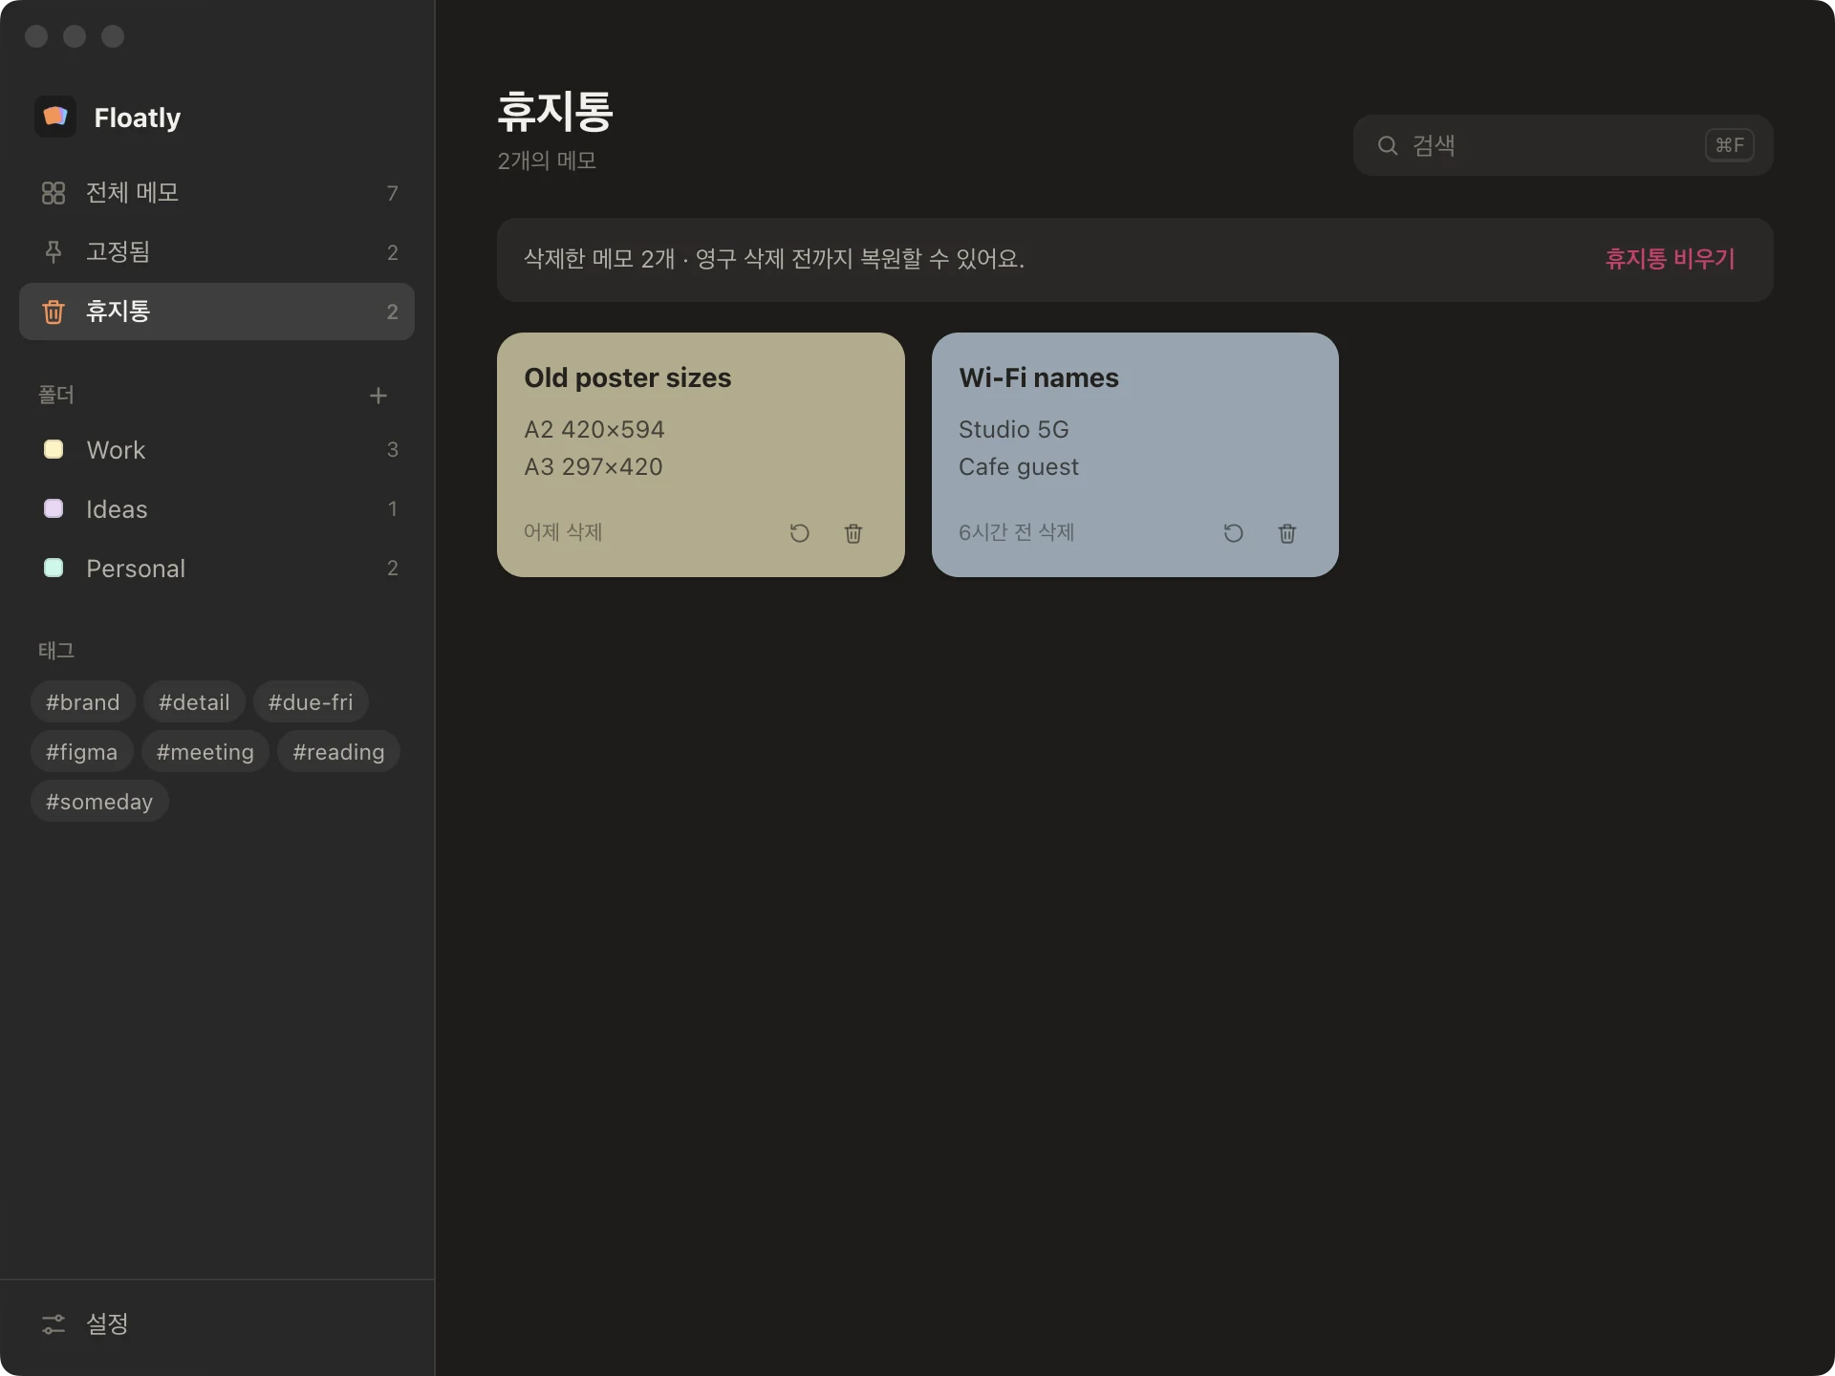Viewport: 1835px width, 1376px height.
Task: Restore the Old poster sizes note
Action: click(800, 533)
